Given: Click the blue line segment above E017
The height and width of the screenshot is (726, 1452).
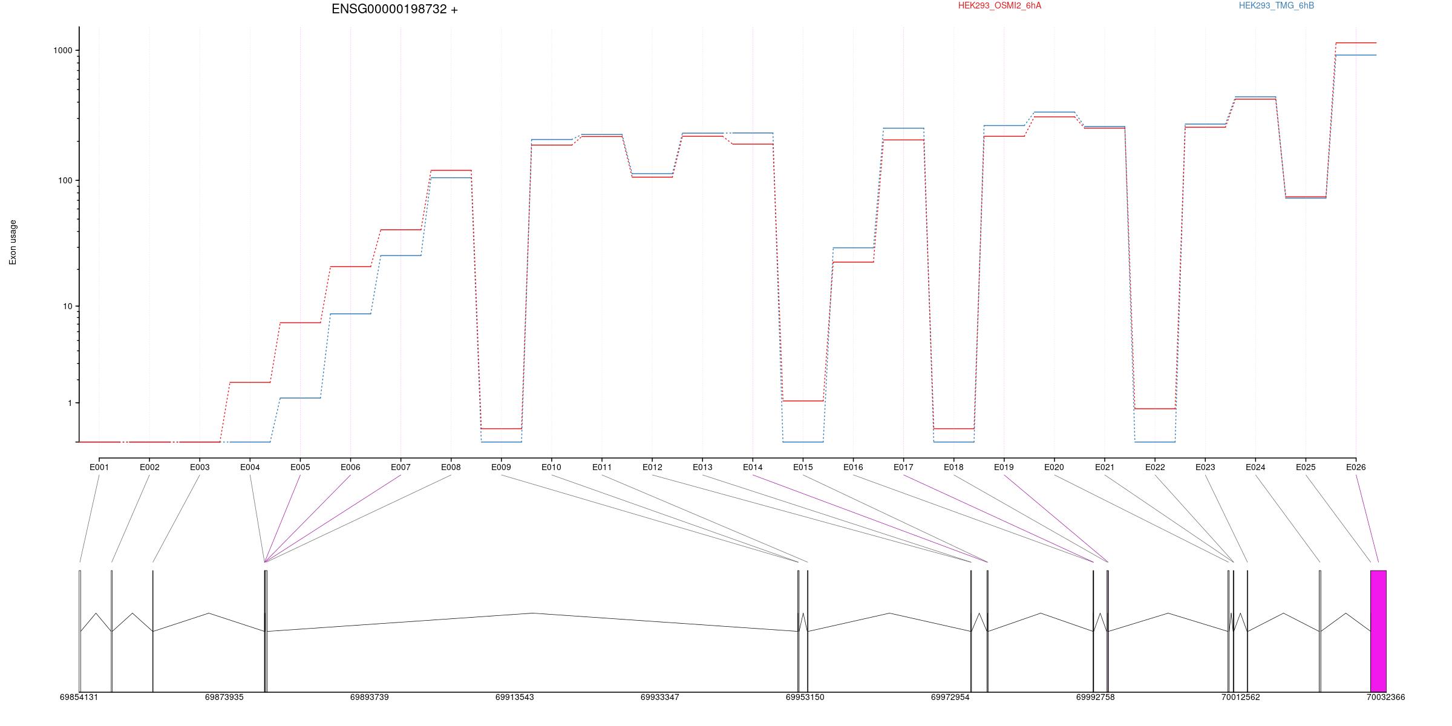Looking at the screenshot, I should click(x=903, y=128).
